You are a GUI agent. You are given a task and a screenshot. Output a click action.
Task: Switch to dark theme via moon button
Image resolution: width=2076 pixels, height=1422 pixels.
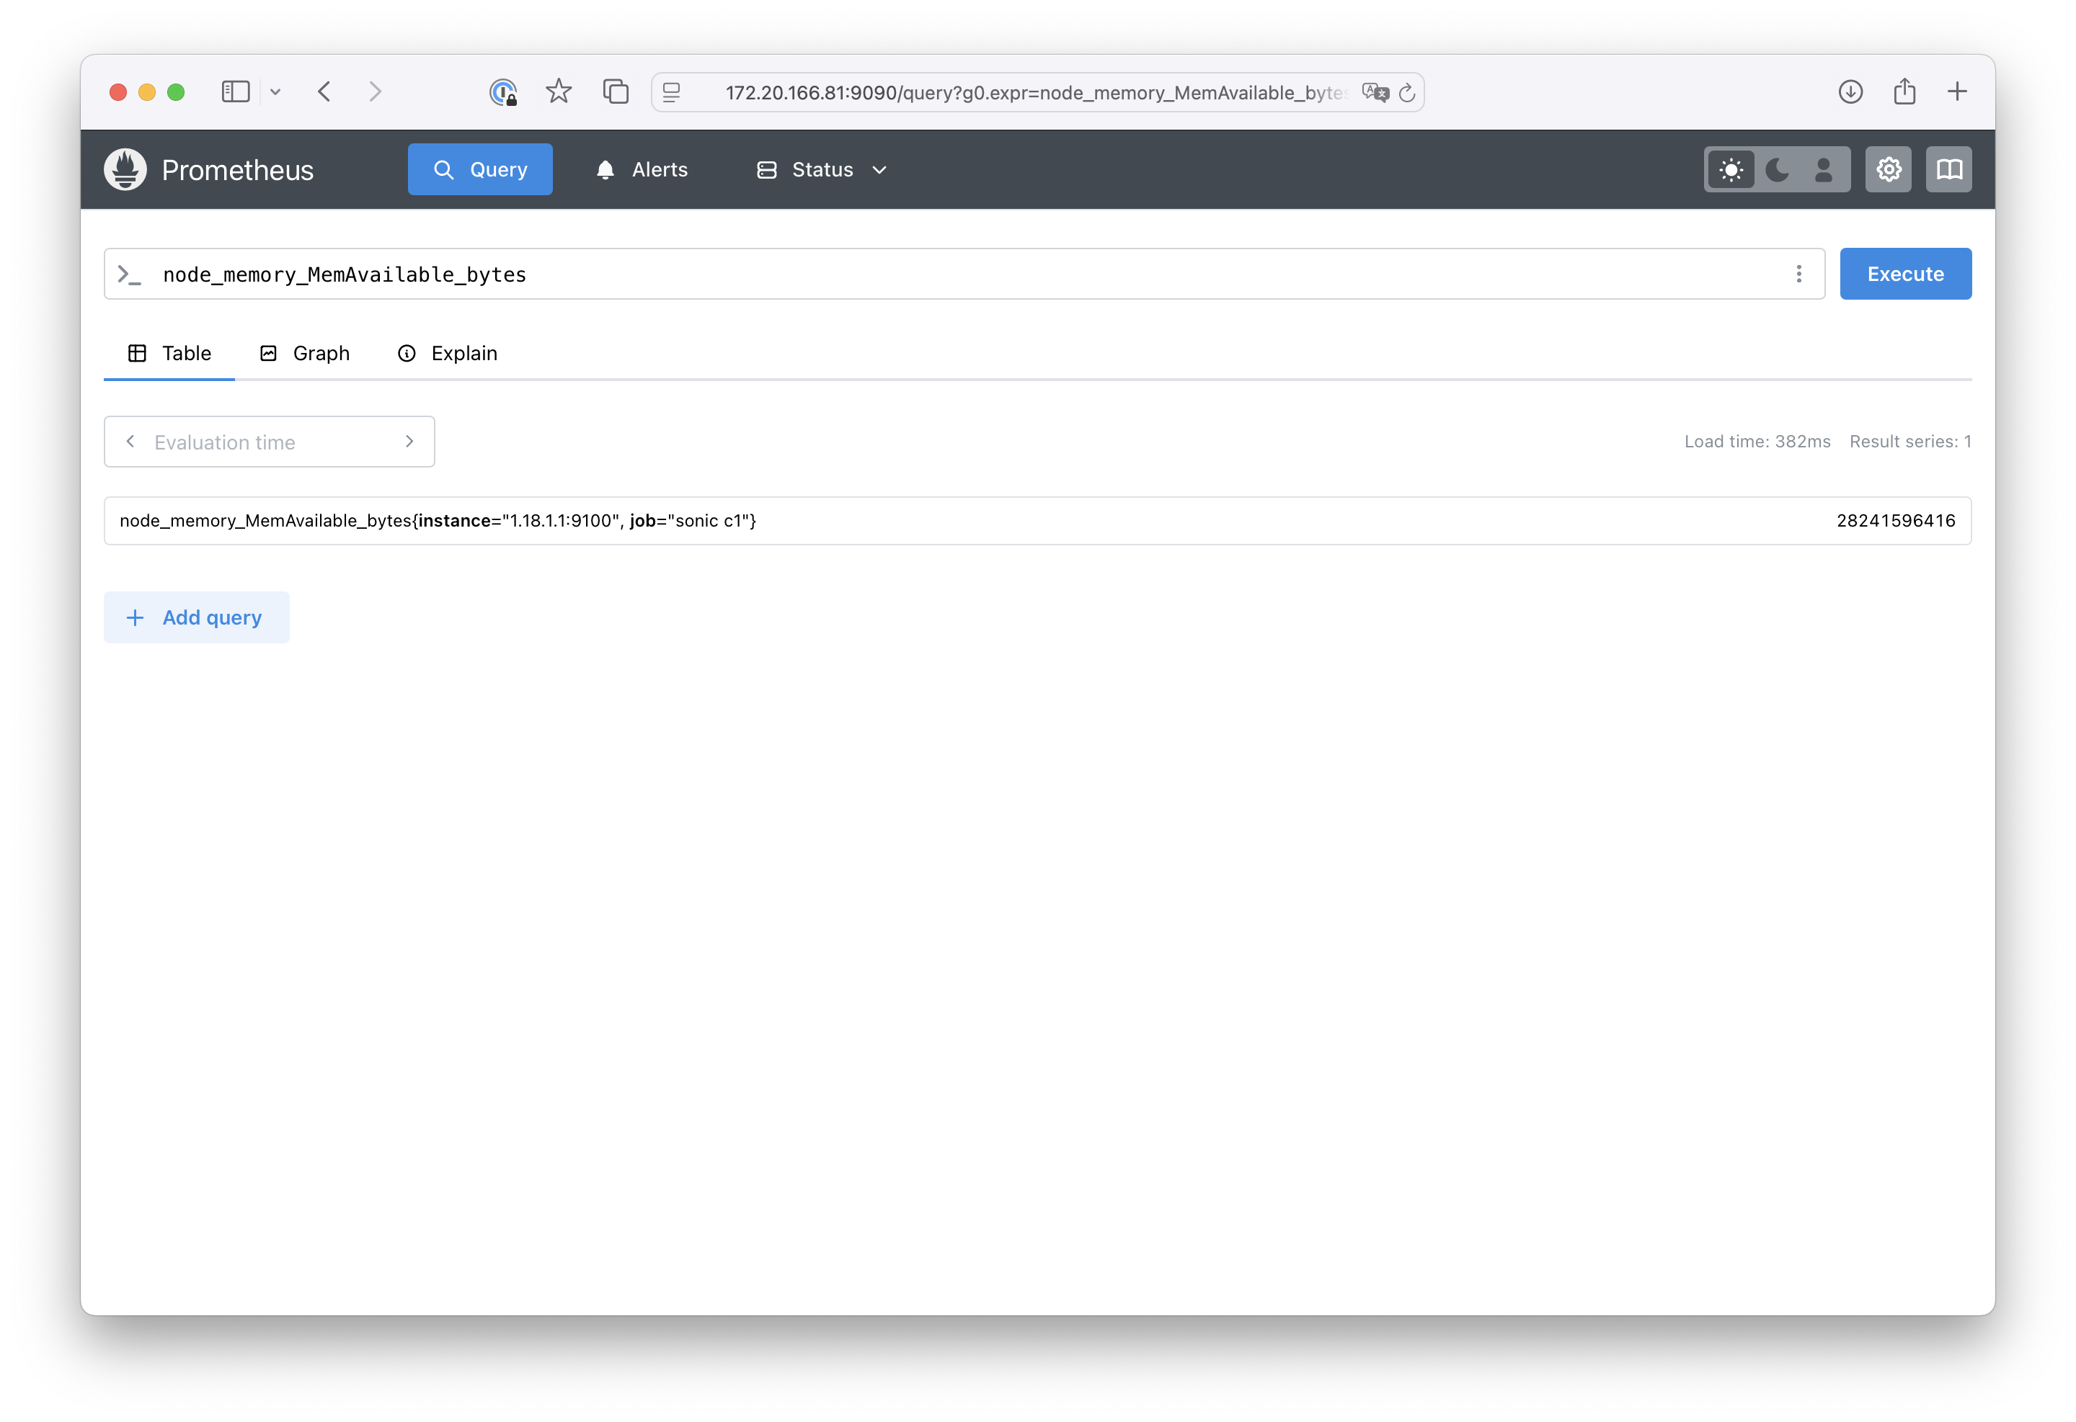[1777, 169]
